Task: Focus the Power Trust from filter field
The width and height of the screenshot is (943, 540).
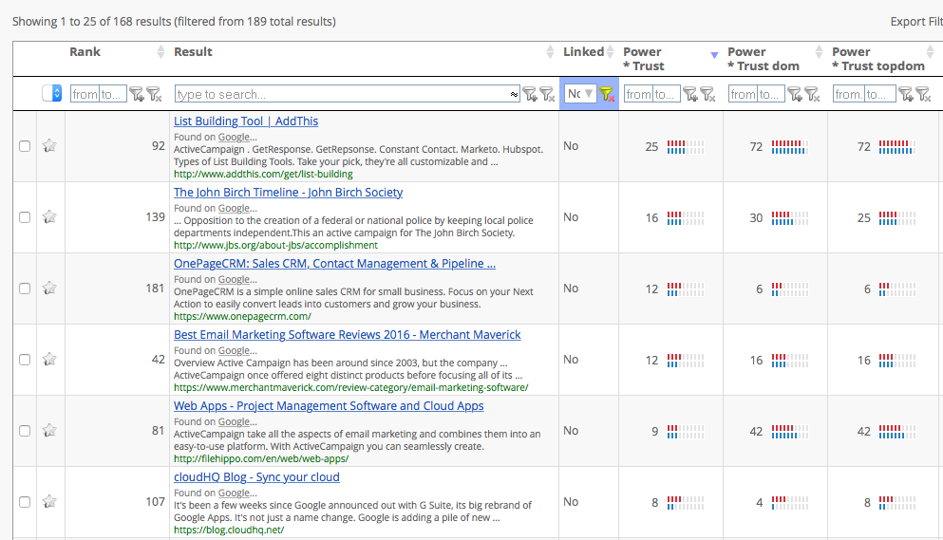Action: click(638, 94)
